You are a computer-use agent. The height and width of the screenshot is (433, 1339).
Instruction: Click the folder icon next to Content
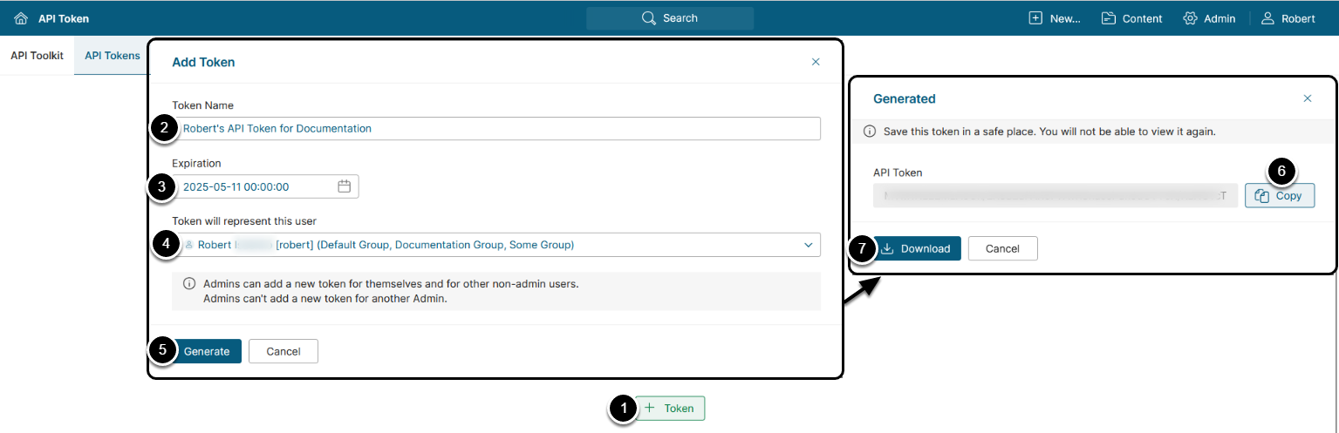[x=1108, y=18]
